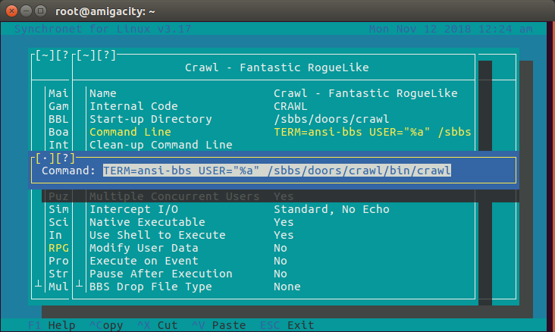555x332 pixels.
Task: Click date and time in header bar
Action: click(x=450, y=29)
